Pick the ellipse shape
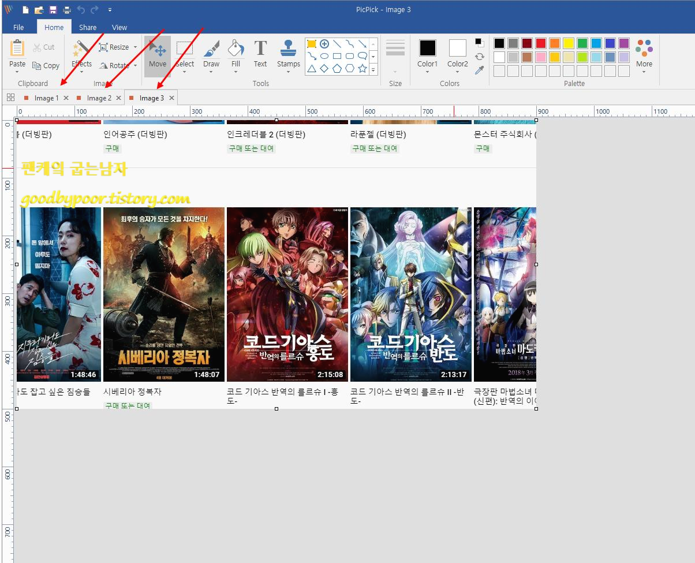The width and height of the screenshot is (695, 563). tap(324, 56)
